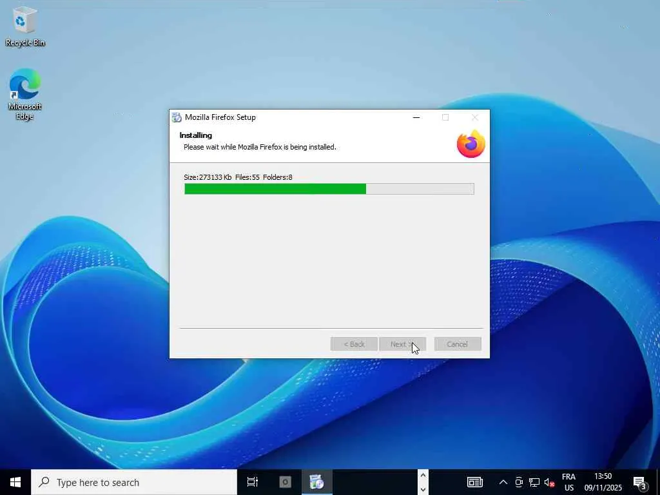Click the Mozilla Firefox Setup title text

[220, 117]
